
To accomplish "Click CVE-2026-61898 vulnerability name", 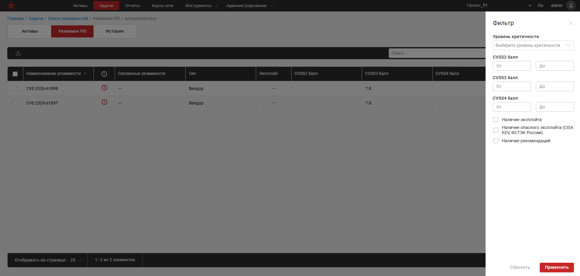I will pyautogui.click(x=42, y=88).
